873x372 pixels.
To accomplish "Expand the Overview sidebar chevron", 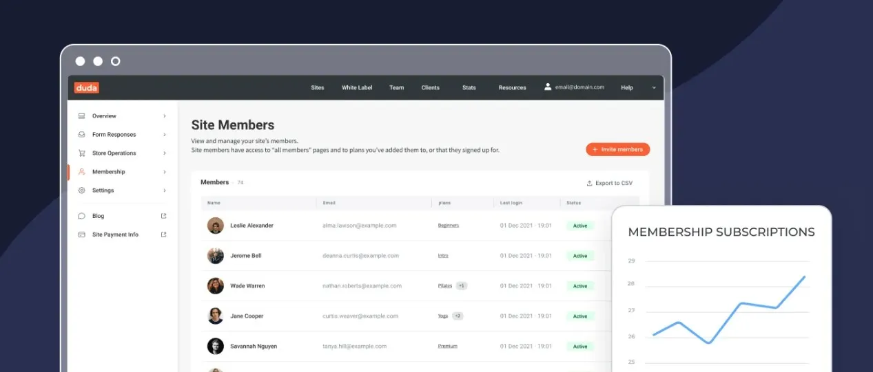I will pyautogui.click(x=165, y=116).
